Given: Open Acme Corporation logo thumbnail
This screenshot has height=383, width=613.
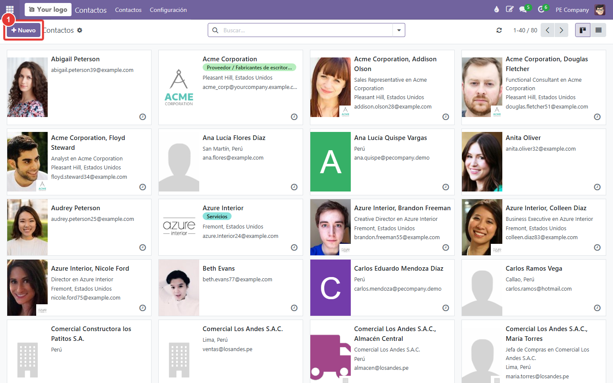Looking at the screenshot, I should pyautogui.click(x=179, y=87).
